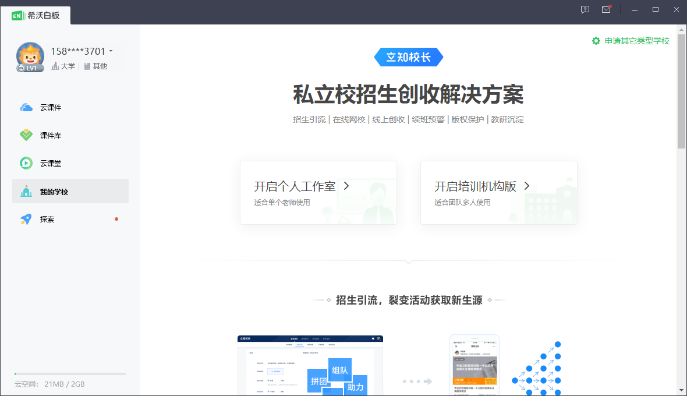Click the 立知校长 blue badge
This screenshot has width=687, height=396.
pos(409,57)
